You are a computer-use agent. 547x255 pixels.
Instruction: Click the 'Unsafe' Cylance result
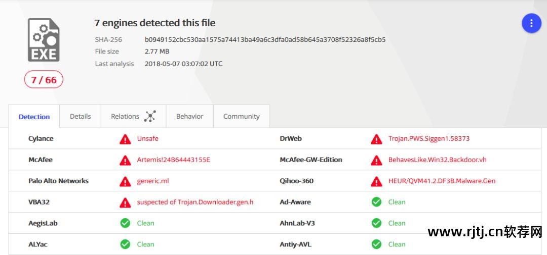click(x=147, y=138)
